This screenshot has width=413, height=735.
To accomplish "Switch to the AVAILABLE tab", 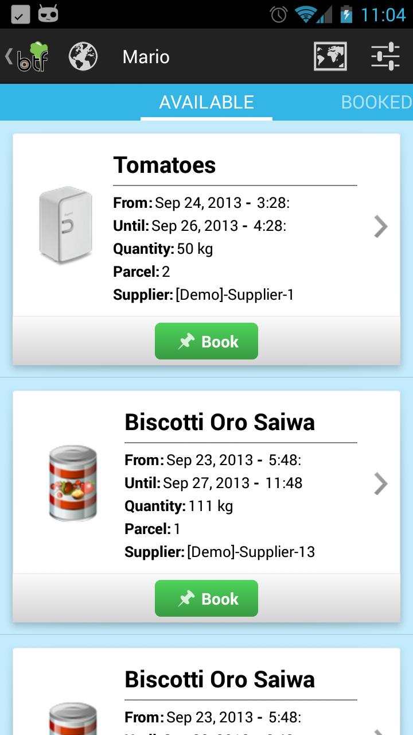I will tap(206, 102).
